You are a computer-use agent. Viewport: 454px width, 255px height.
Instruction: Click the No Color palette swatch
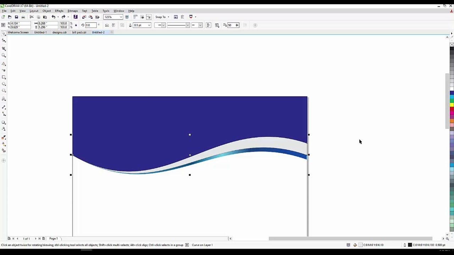452,45
